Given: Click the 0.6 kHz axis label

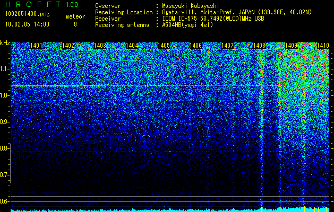Looking at the screenshot, I should coord(5,201).
